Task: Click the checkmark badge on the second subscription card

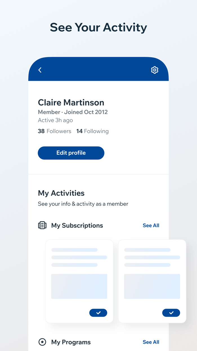Action: [x=171, y=313]
